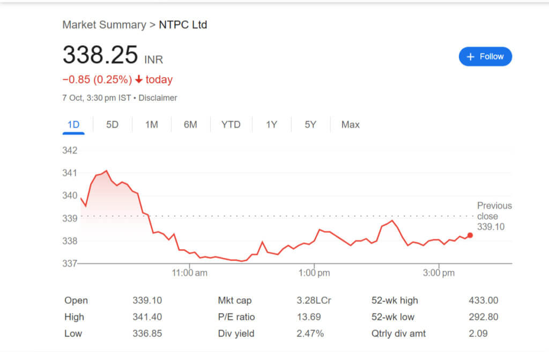The width and height of the screenshot is (549, 352).
Task: Click the plus icon on the Follow button
Action: [x=471, y=56]
